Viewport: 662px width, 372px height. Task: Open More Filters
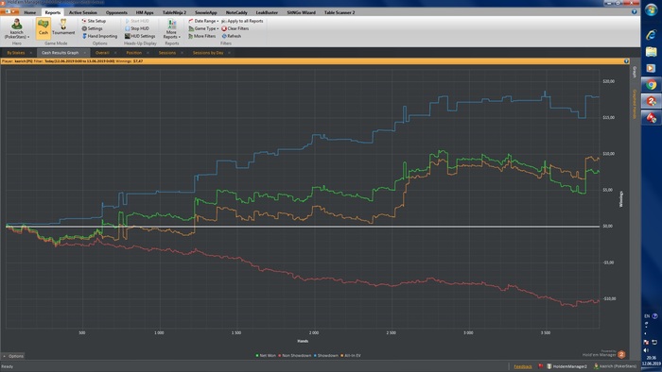pyautogui.click(x=202, y=36)
